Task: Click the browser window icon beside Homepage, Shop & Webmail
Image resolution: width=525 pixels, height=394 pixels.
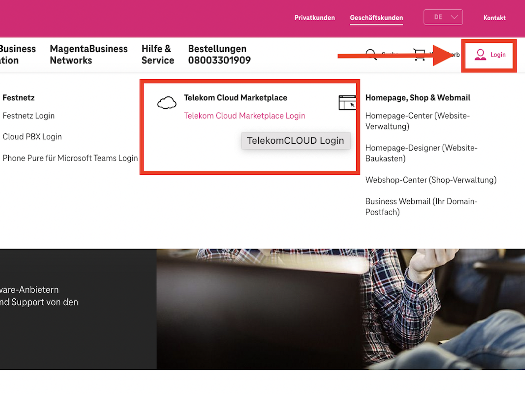Action: [x=347, y=103]
